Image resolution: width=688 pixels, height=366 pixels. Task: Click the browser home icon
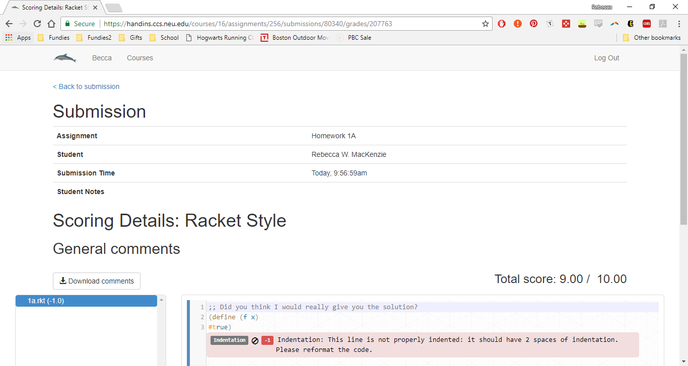(x=51, y=24)
